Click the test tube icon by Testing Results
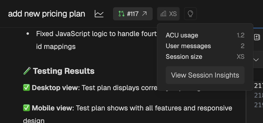 click(27, 71)
